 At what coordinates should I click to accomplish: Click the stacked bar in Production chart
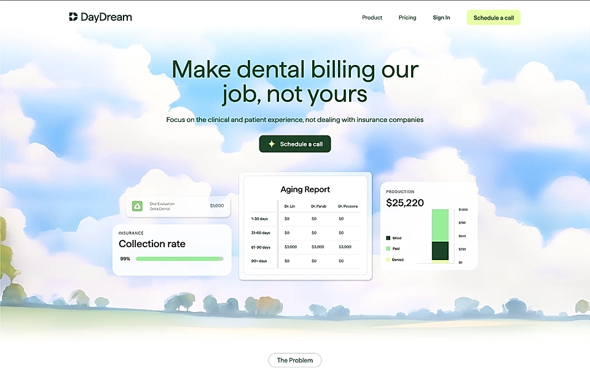tap(440, 236)
